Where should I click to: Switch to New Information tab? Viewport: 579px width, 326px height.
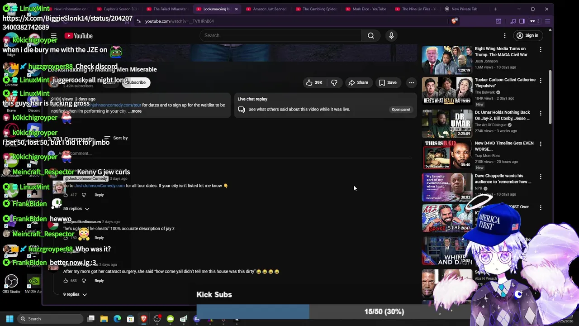point(70,9)
